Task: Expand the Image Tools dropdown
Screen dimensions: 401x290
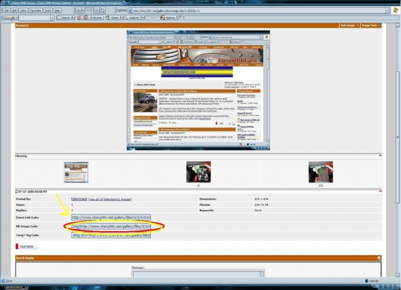Action: (x=370, y=25)
